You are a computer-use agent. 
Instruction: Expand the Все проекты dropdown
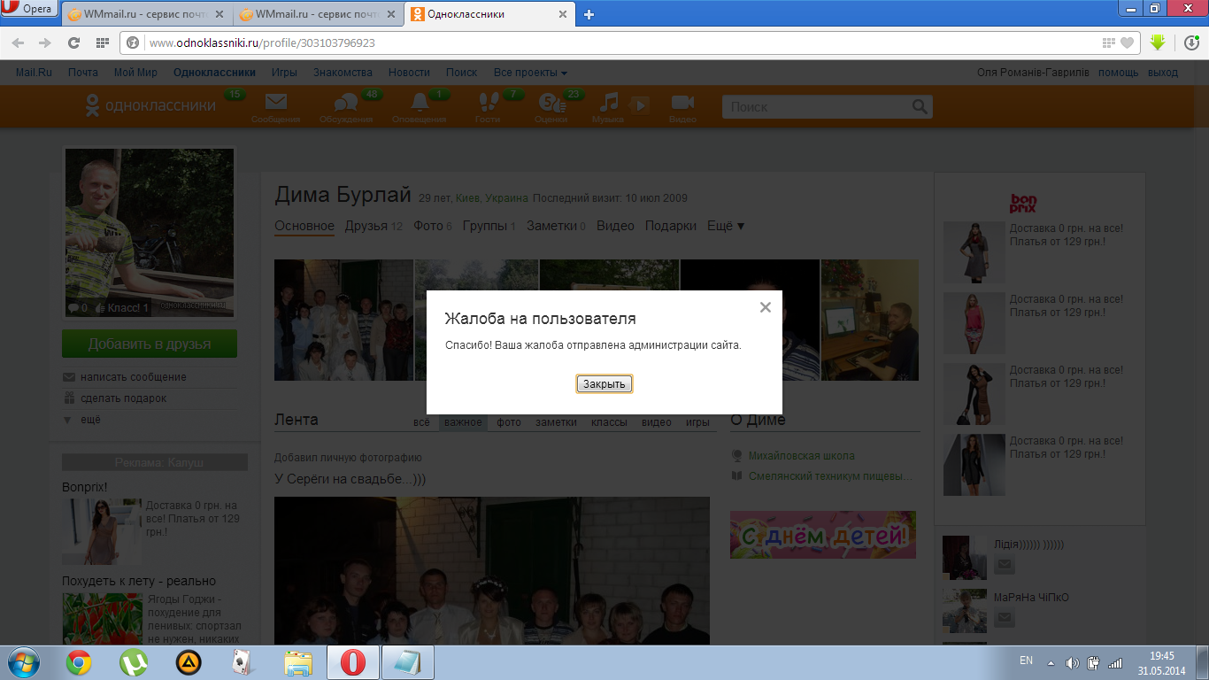pyautogui.click(x=530, y=73)
